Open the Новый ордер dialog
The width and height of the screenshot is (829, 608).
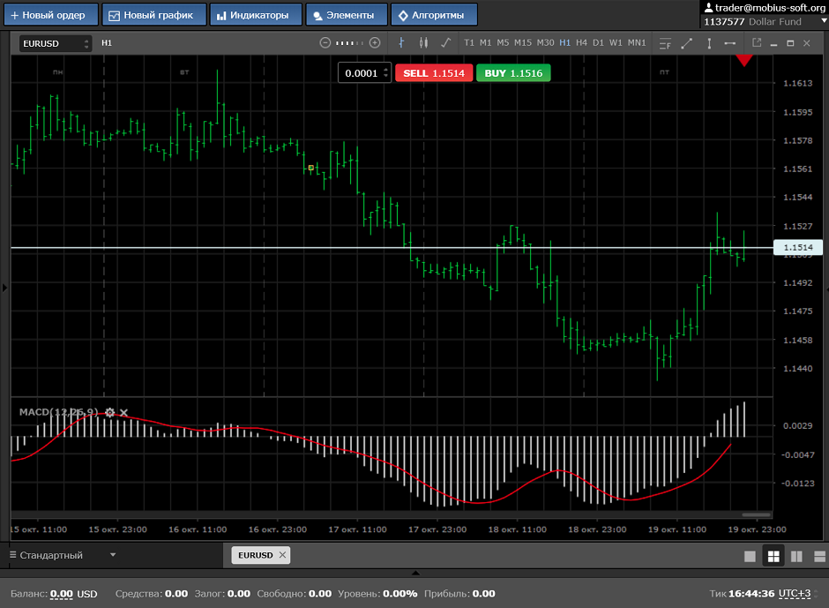tap(51, 15)
